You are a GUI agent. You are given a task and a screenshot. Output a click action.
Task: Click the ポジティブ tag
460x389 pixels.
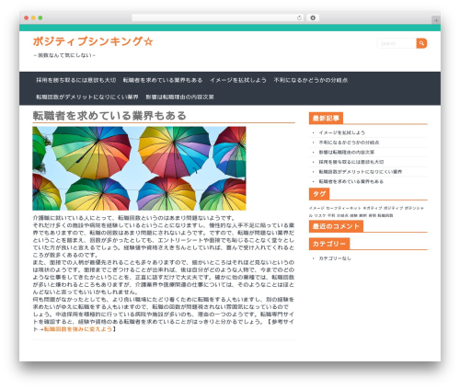393,208
